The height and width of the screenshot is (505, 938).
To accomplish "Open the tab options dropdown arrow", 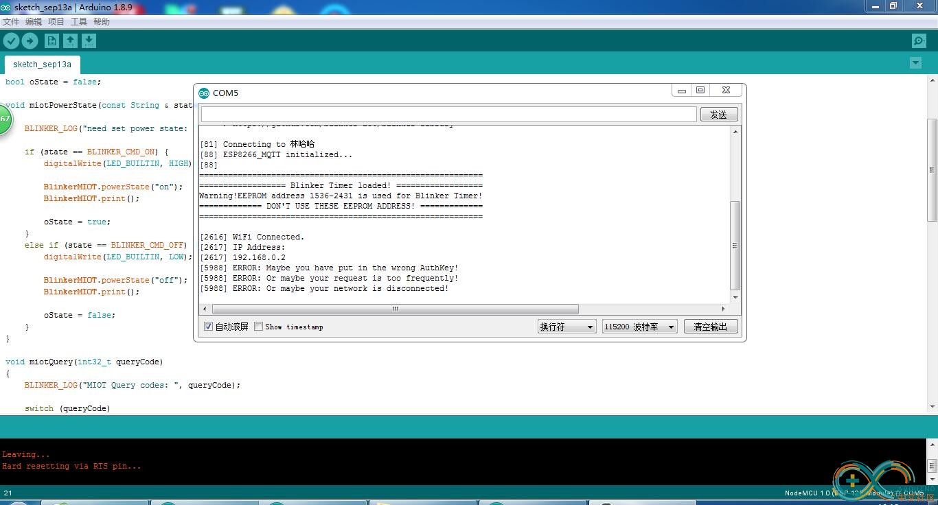I will (x=915, y=63).
